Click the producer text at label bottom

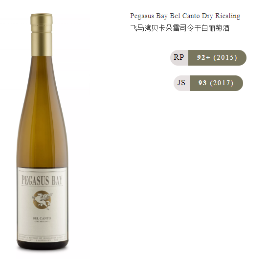pyautogui.click(x=42, y=239)
